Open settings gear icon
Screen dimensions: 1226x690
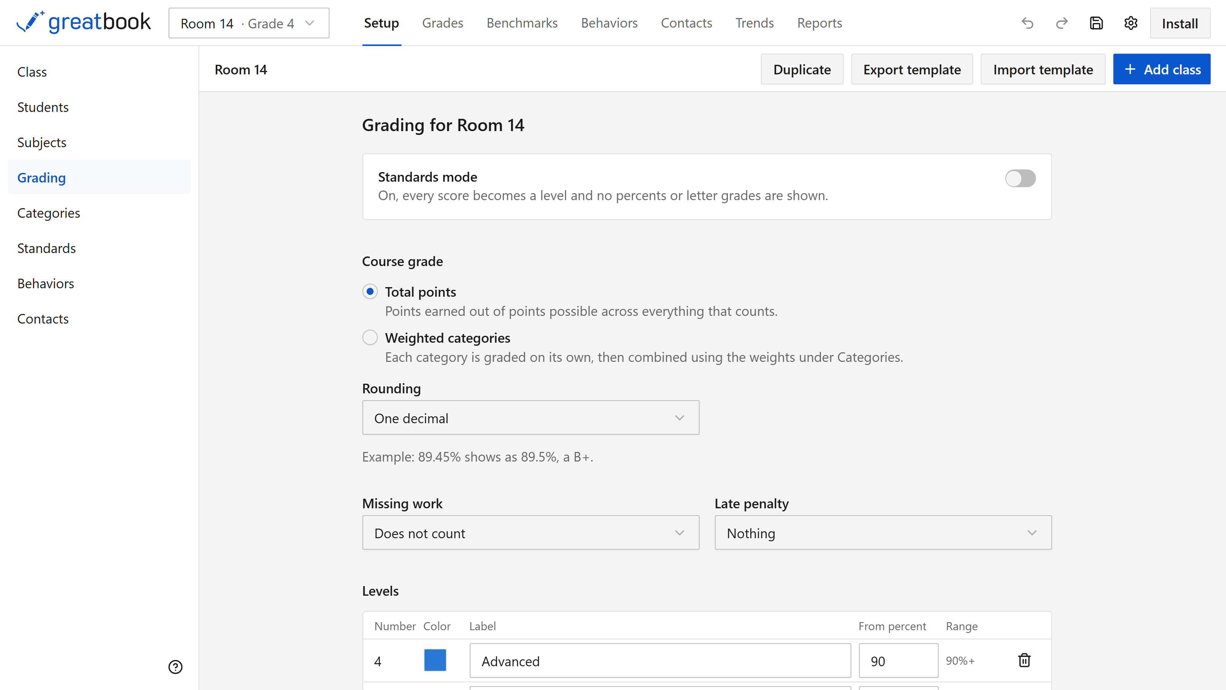[x=1131, y=23]
